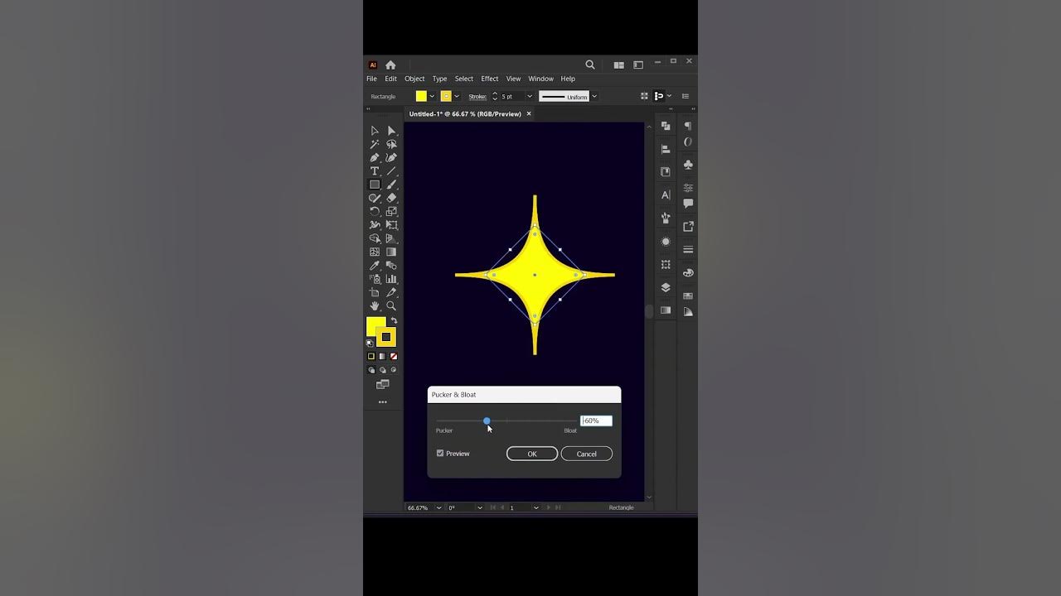Pick the Type tool

[375, 171]
